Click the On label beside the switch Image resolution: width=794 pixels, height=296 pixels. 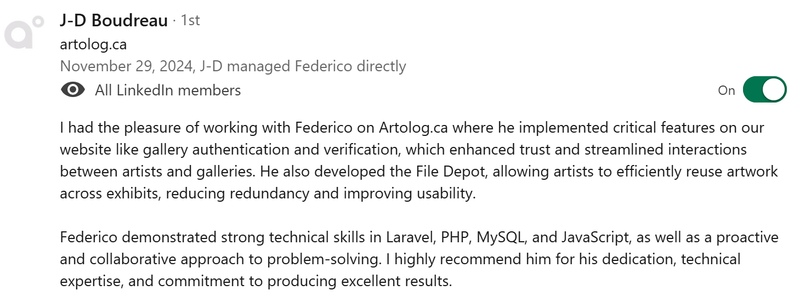[x=726, y=90]
